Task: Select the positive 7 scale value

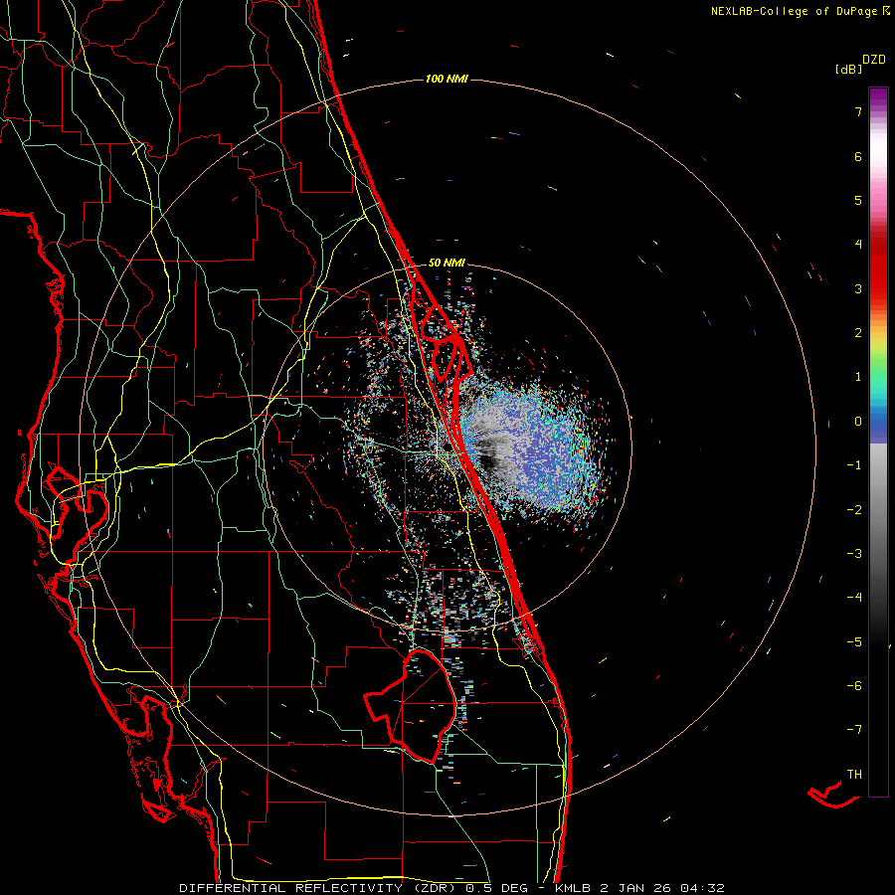Action: click(858, 111)
